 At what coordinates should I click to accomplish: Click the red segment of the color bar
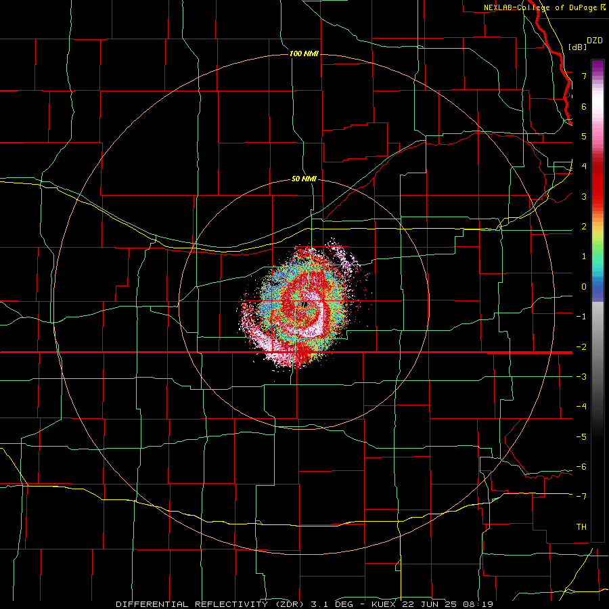[597, 183]
